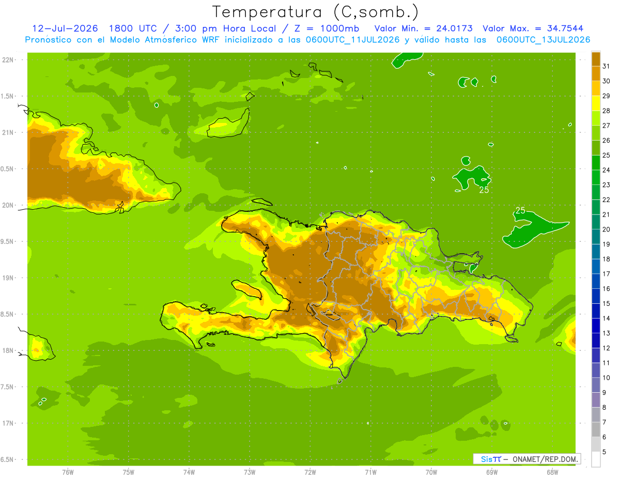The height and width of the screenshot is (479, 620).
Task: Click the '24' colorbar scale label
Action: [606, 170]
